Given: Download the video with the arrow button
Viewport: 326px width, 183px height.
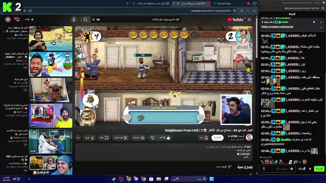Looking at the screenshot, I should click(x=90, y=138).
